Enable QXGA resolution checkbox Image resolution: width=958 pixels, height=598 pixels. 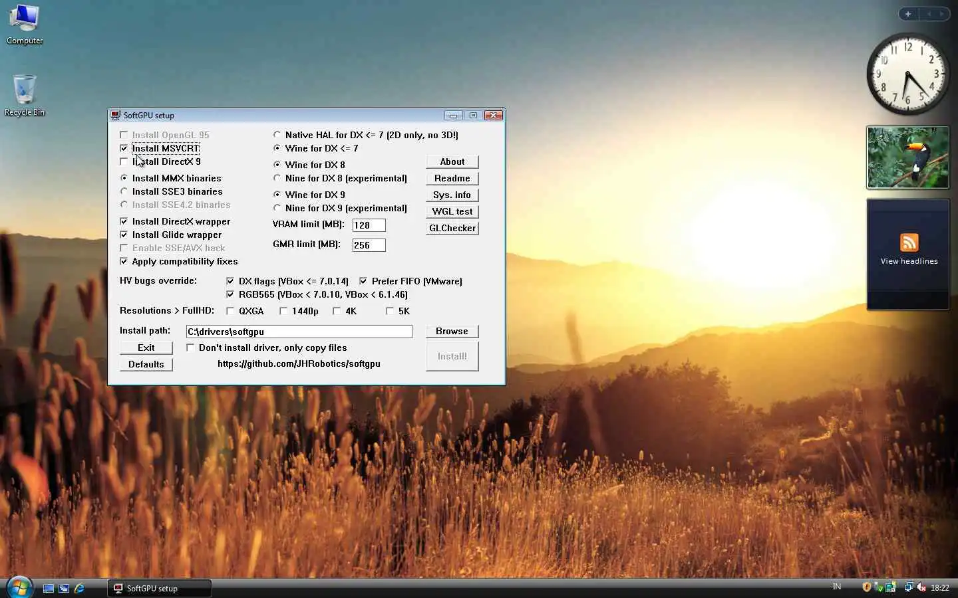tap(230, 311)
